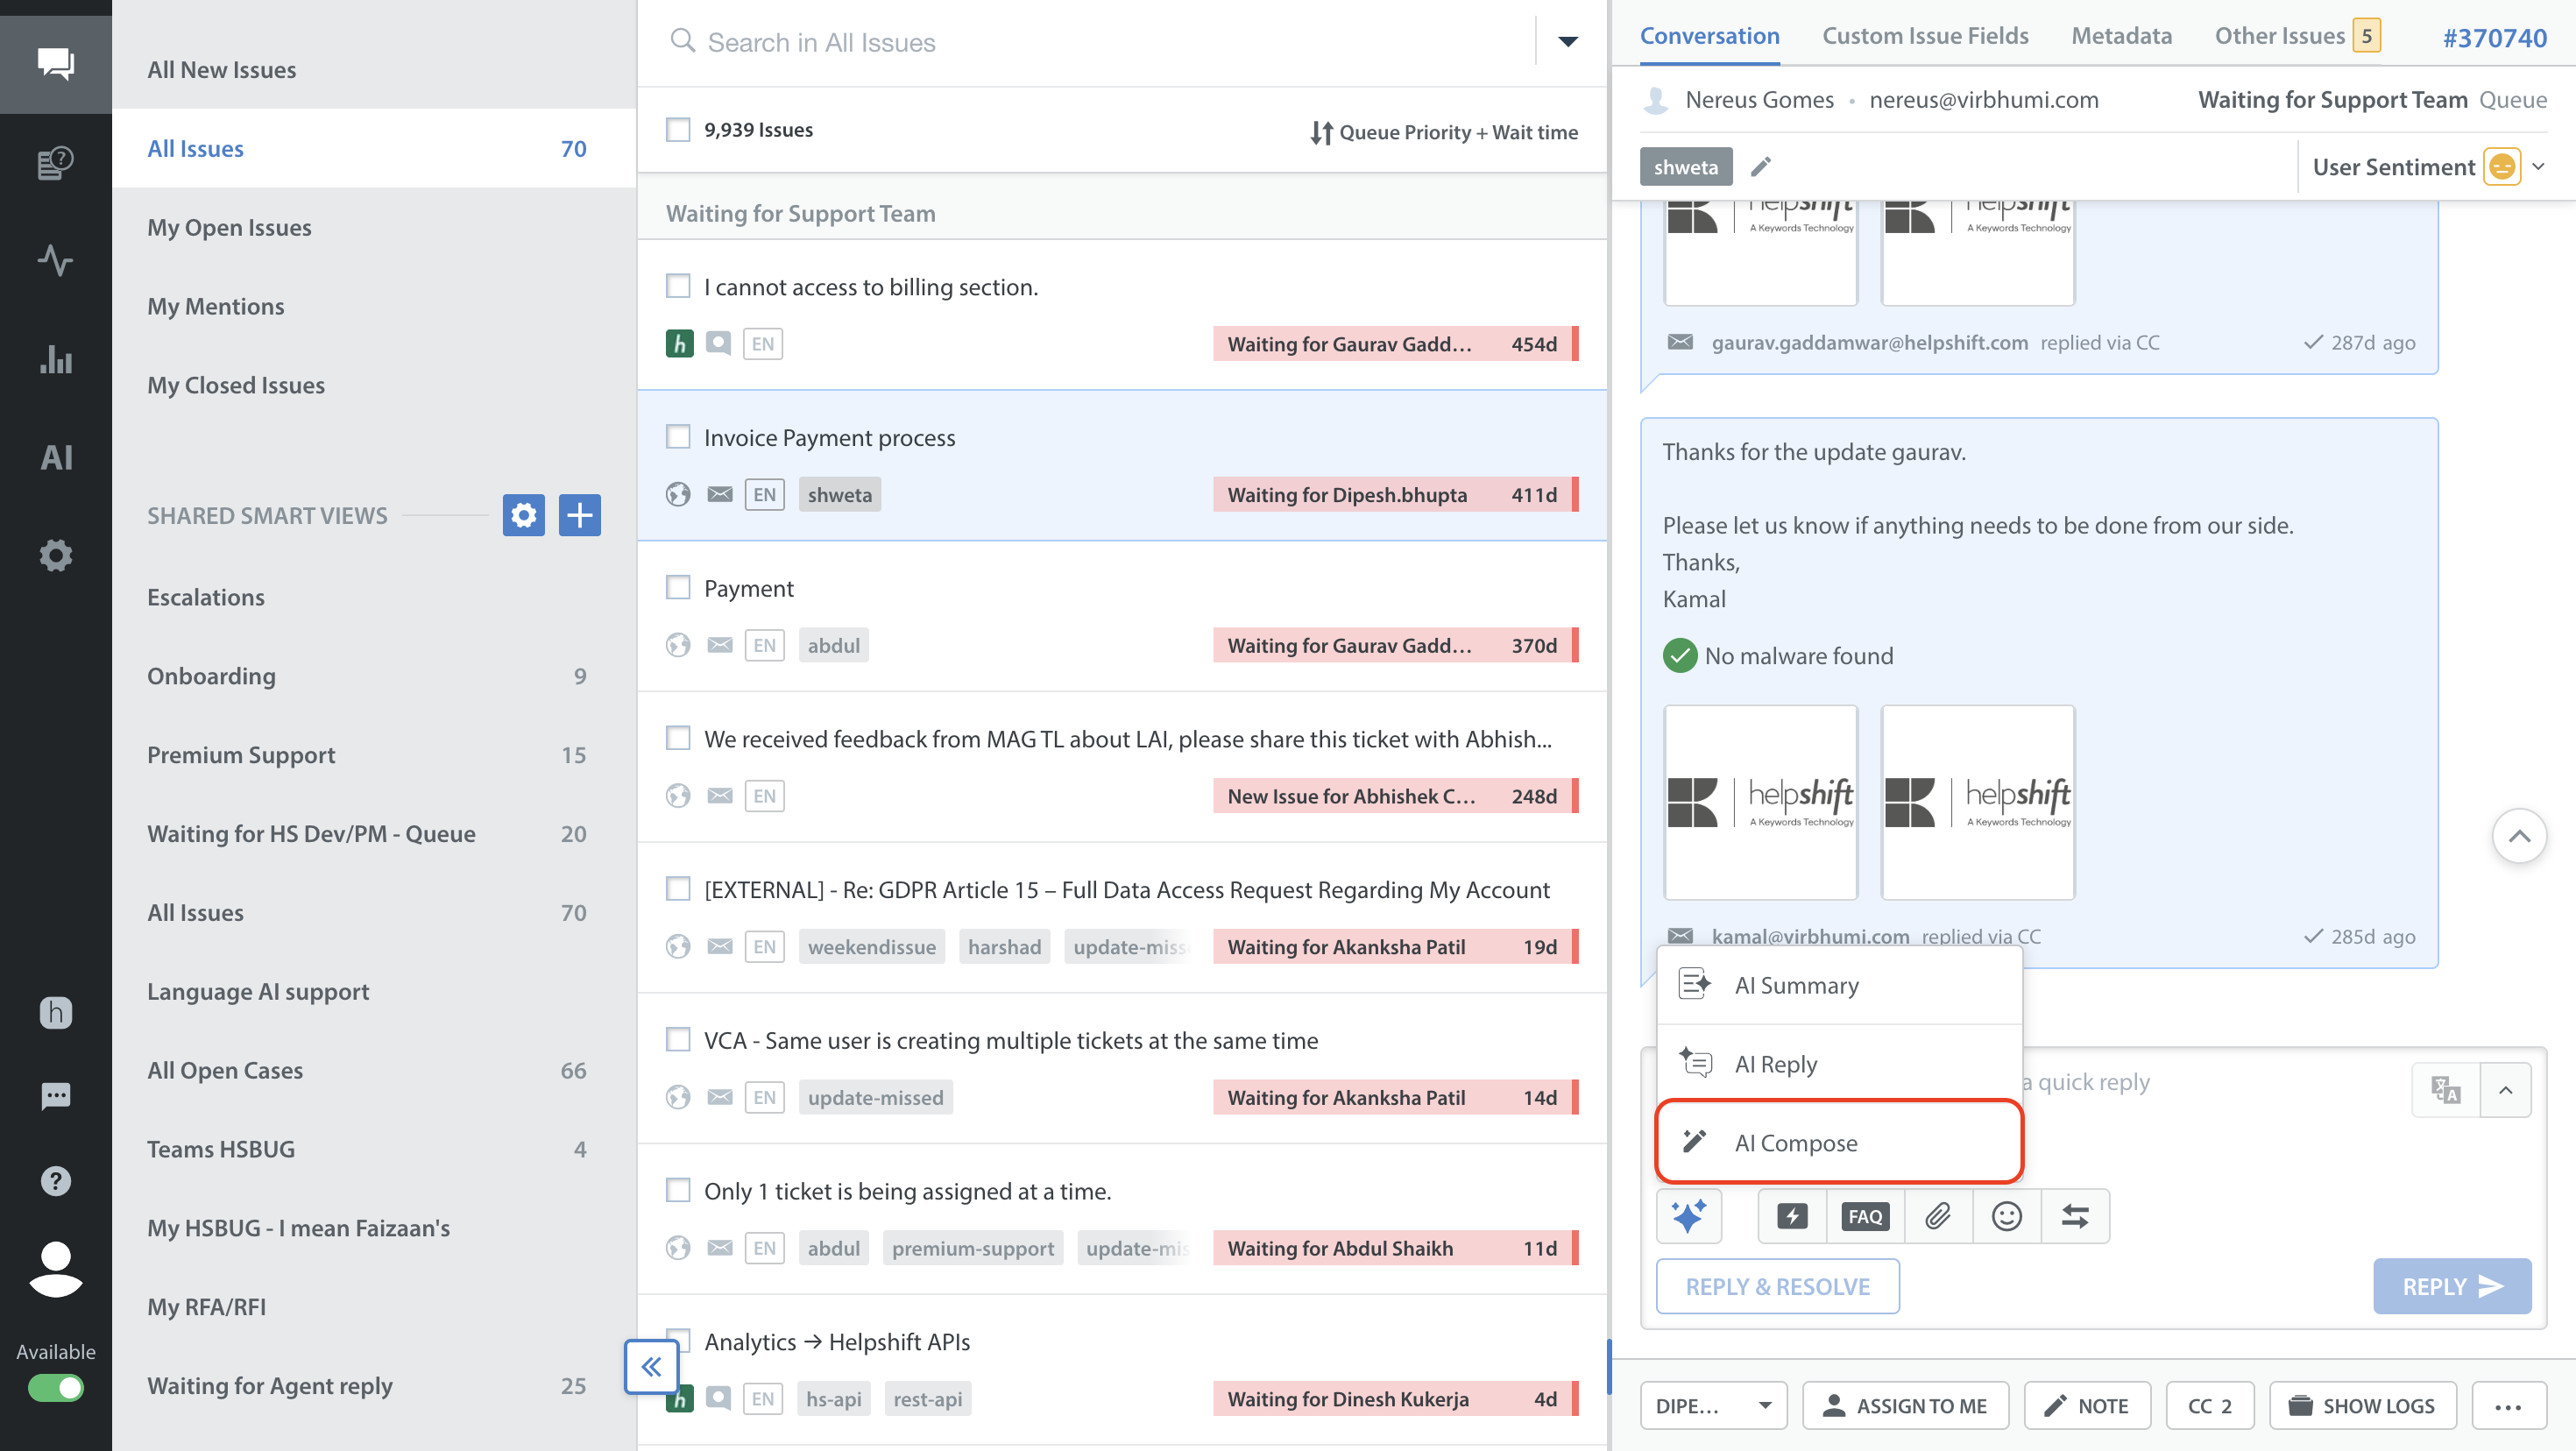This screenshot has height=1451, width=2576.
Task: Open the assignee DIPE... dropdown
Action: click(1713, 1405)
